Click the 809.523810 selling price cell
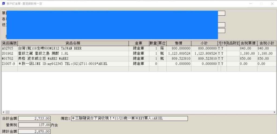The height and width of the screenshot is (134, 277). point(179,59)
